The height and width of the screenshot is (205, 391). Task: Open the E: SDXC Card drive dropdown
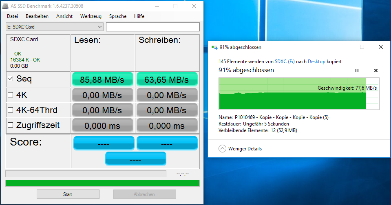click(x=54, y=26)
